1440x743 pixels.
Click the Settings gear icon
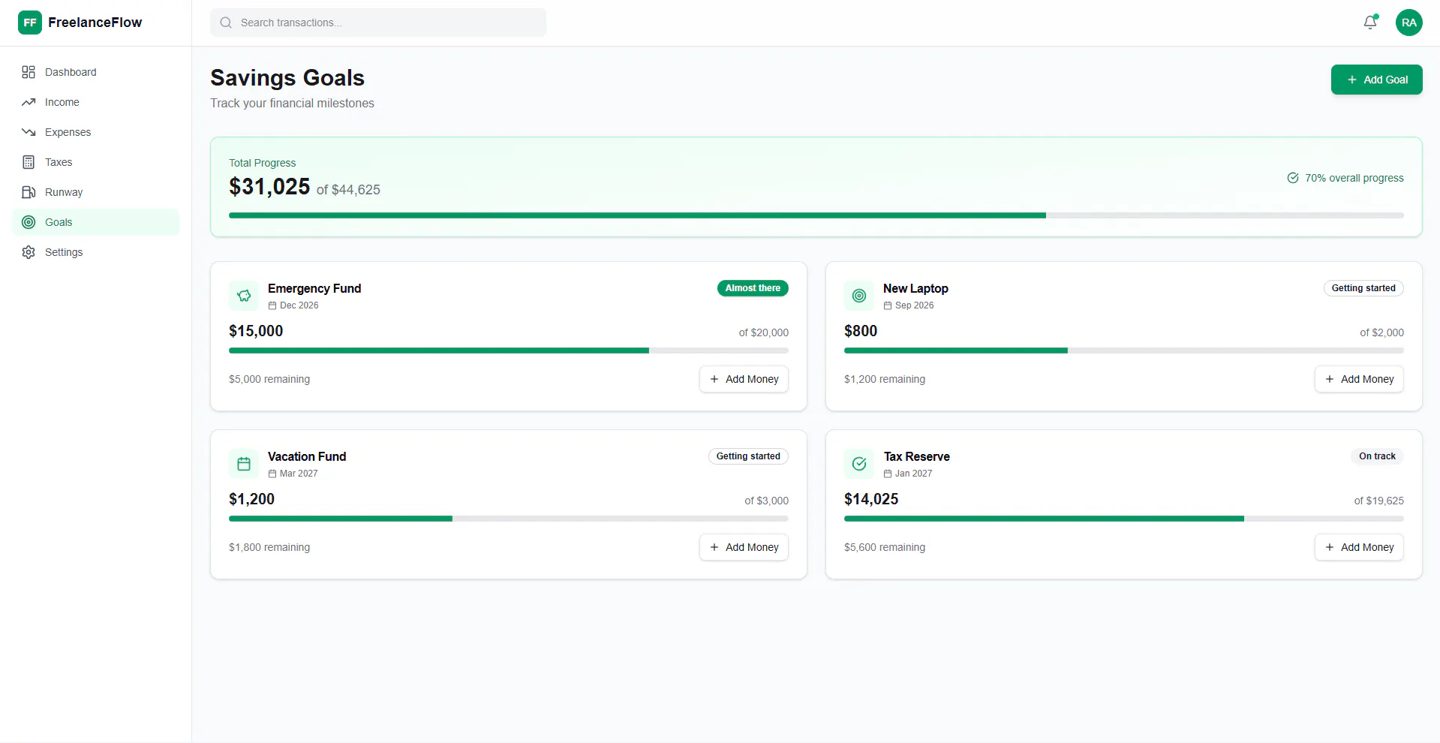[x=29, y=252]
